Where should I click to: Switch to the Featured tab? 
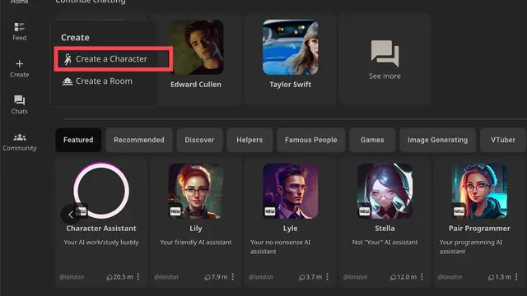(x=78, y=140)
